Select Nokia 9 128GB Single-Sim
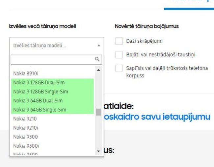Image resolution: width=214 pixels, height=167 pixels. (53, 92)
